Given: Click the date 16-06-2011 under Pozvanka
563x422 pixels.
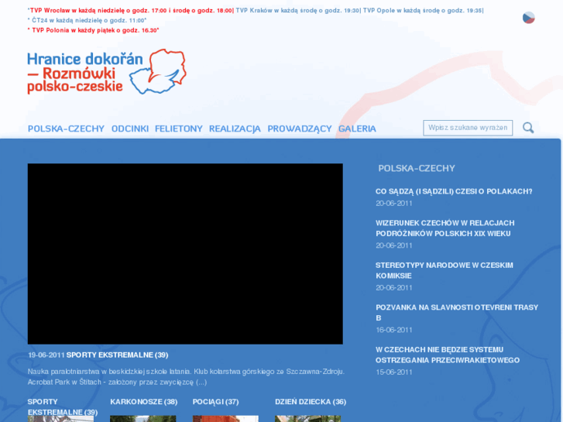Looking at the screenshot, I should point(394,330).
